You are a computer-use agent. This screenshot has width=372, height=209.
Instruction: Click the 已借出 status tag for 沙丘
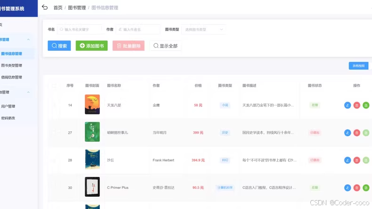(x=315, y=160)
